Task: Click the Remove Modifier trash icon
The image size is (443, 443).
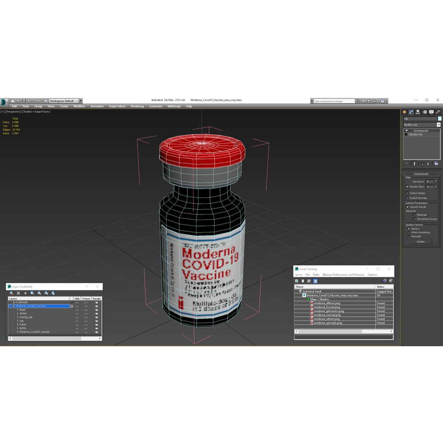Action: coord(428,164)
